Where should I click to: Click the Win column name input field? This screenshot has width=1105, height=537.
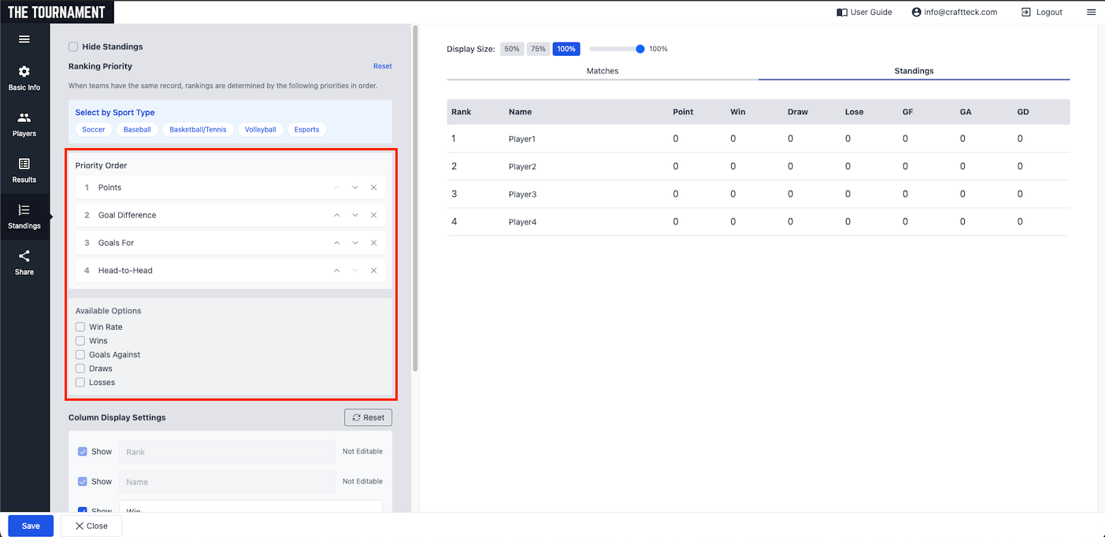250,508
